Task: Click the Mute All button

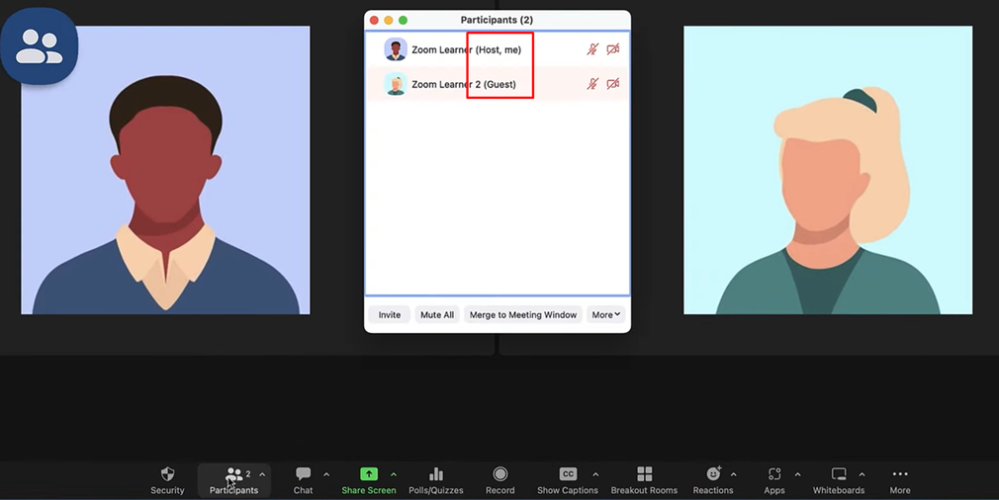Action: tap(436, 315)
